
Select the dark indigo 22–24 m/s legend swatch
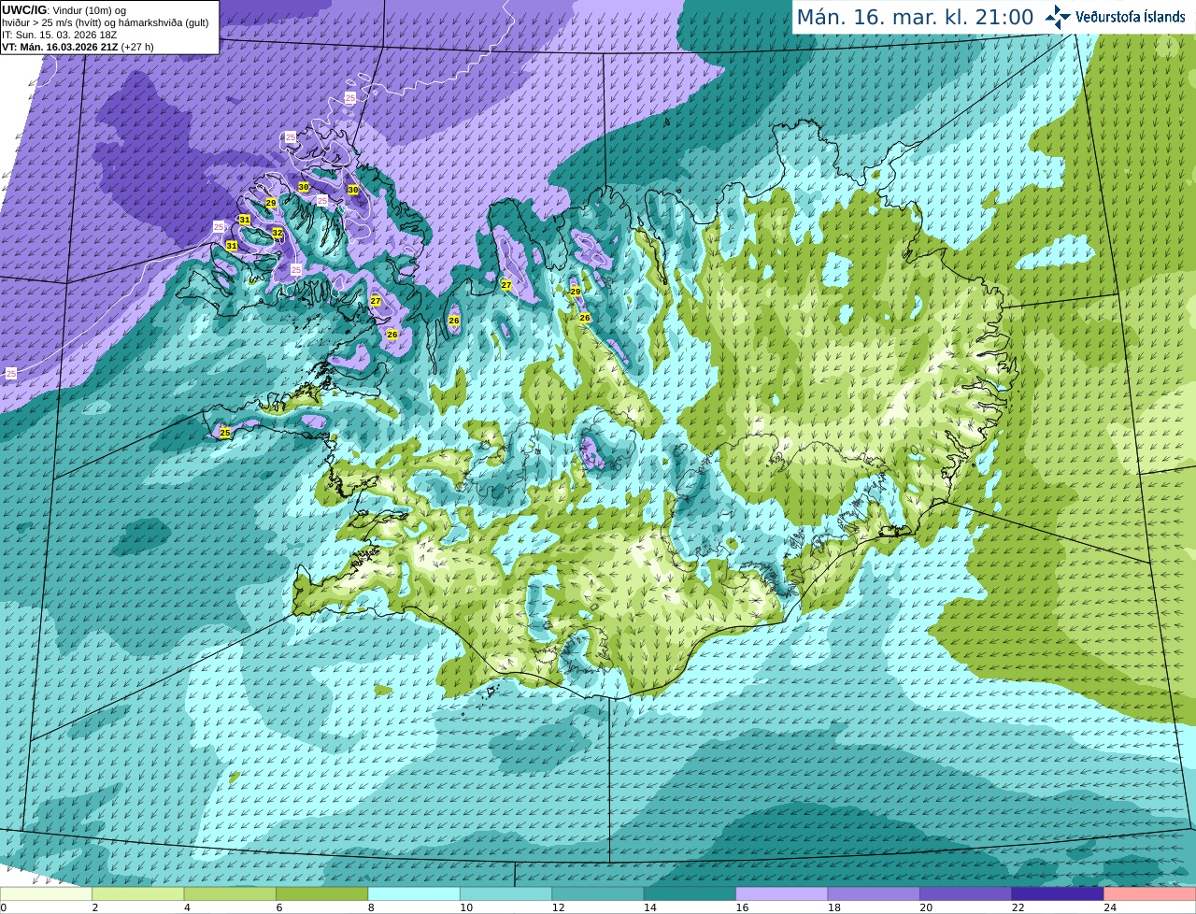pyautogui.click(x=1058, y=893)
